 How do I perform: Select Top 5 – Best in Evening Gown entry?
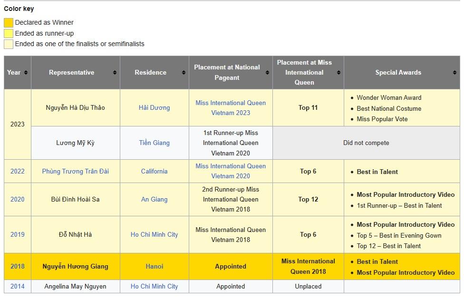399,235
